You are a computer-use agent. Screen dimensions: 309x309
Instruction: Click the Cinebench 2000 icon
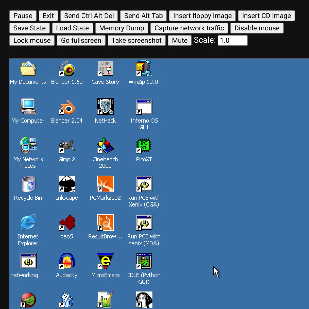105,145
